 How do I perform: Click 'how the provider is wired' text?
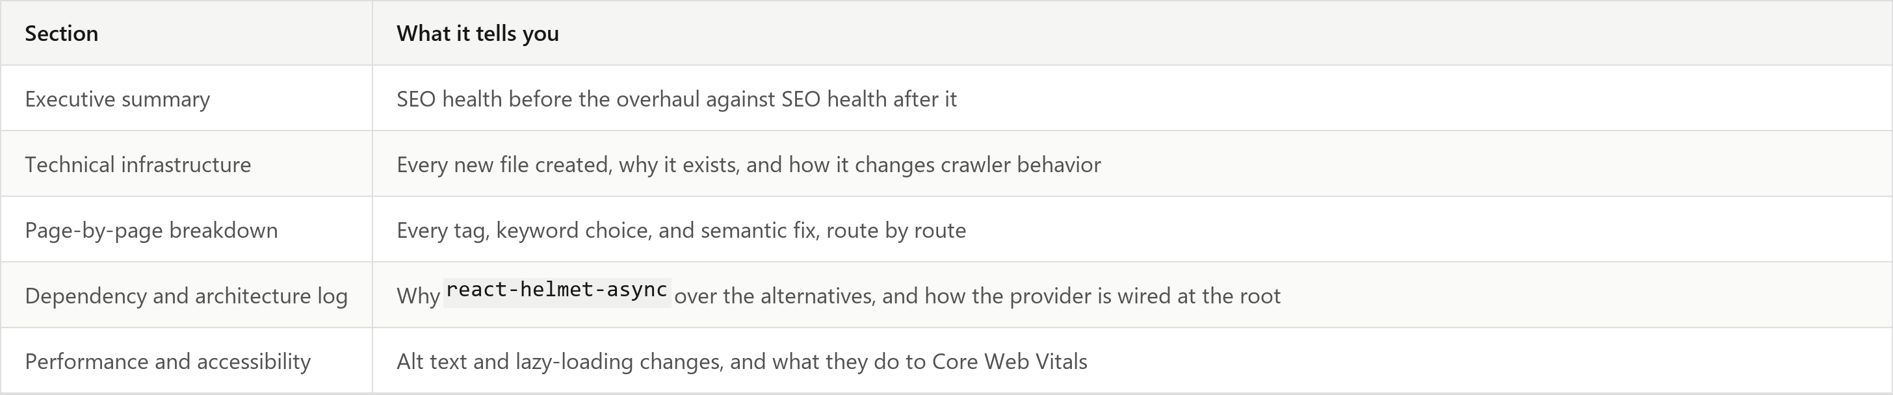click(1048, 296)
